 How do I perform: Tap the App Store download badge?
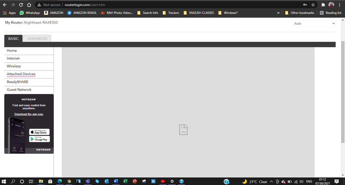39,132
